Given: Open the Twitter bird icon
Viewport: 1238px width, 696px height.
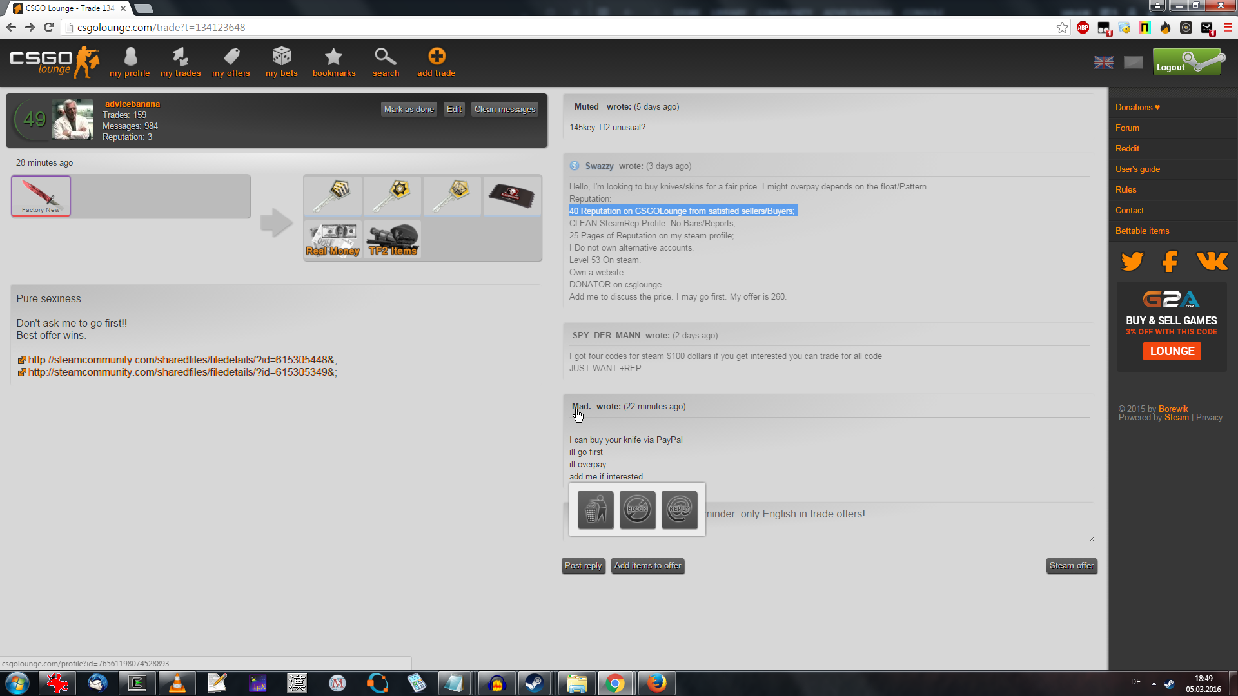Looking at the screenshot, I should [x=1132, y=261].
